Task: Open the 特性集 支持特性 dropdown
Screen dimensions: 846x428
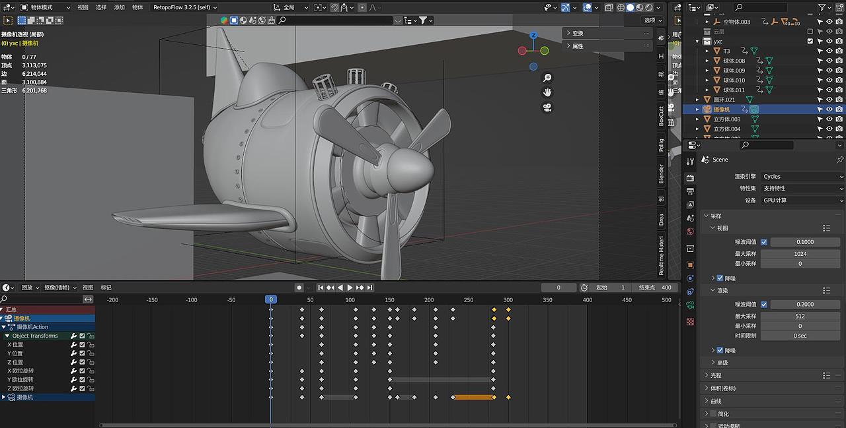Action: point(802,189)
